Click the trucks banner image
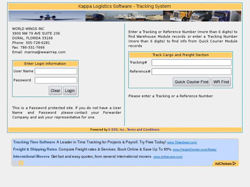 click(x=202, y=16)
